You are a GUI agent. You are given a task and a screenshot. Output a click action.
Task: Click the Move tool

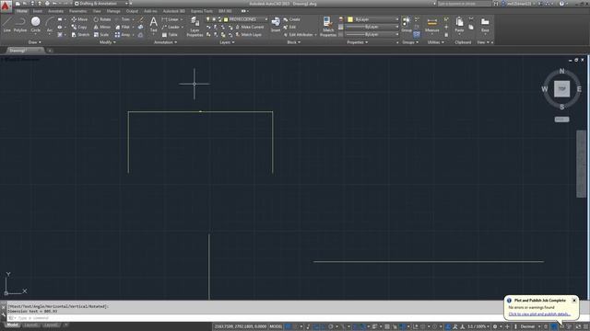[79, 19]
